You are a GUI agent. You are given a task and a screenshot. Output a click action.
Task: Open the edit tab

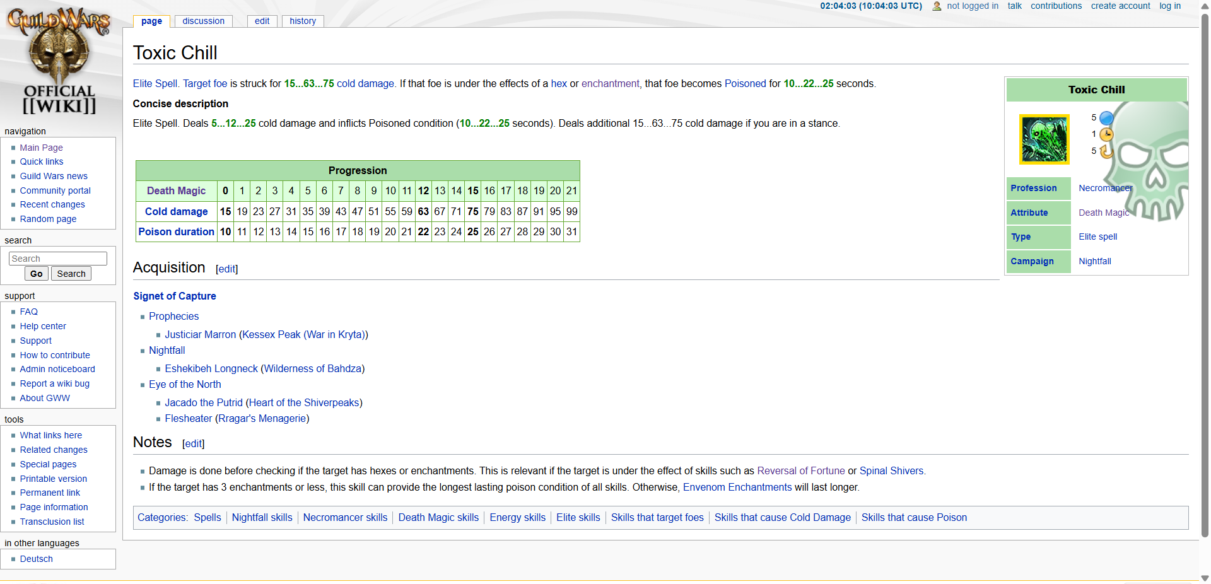click(x=262, y=21)
